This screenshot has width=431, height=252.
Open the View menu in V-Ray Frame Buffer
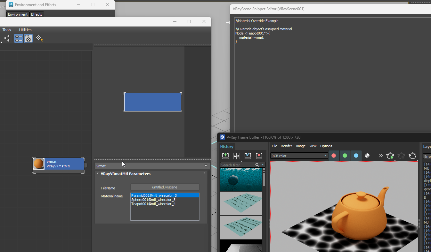click(x=313, y=146)
